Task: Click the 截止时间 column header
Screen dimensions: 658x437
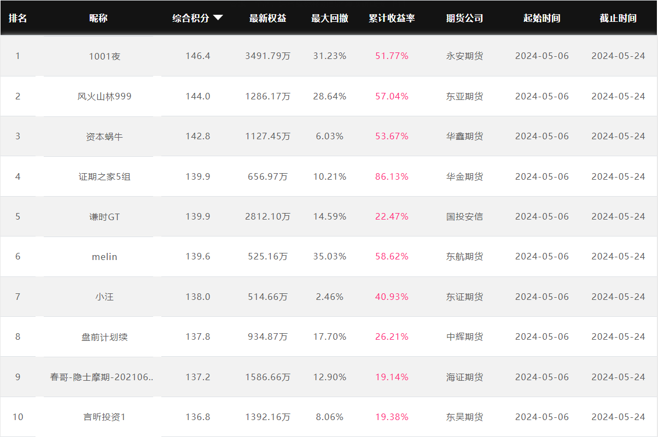Action: tap(618, 18)
